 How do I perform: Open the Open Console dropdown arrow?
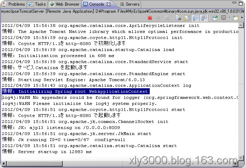tap(242, 18)
